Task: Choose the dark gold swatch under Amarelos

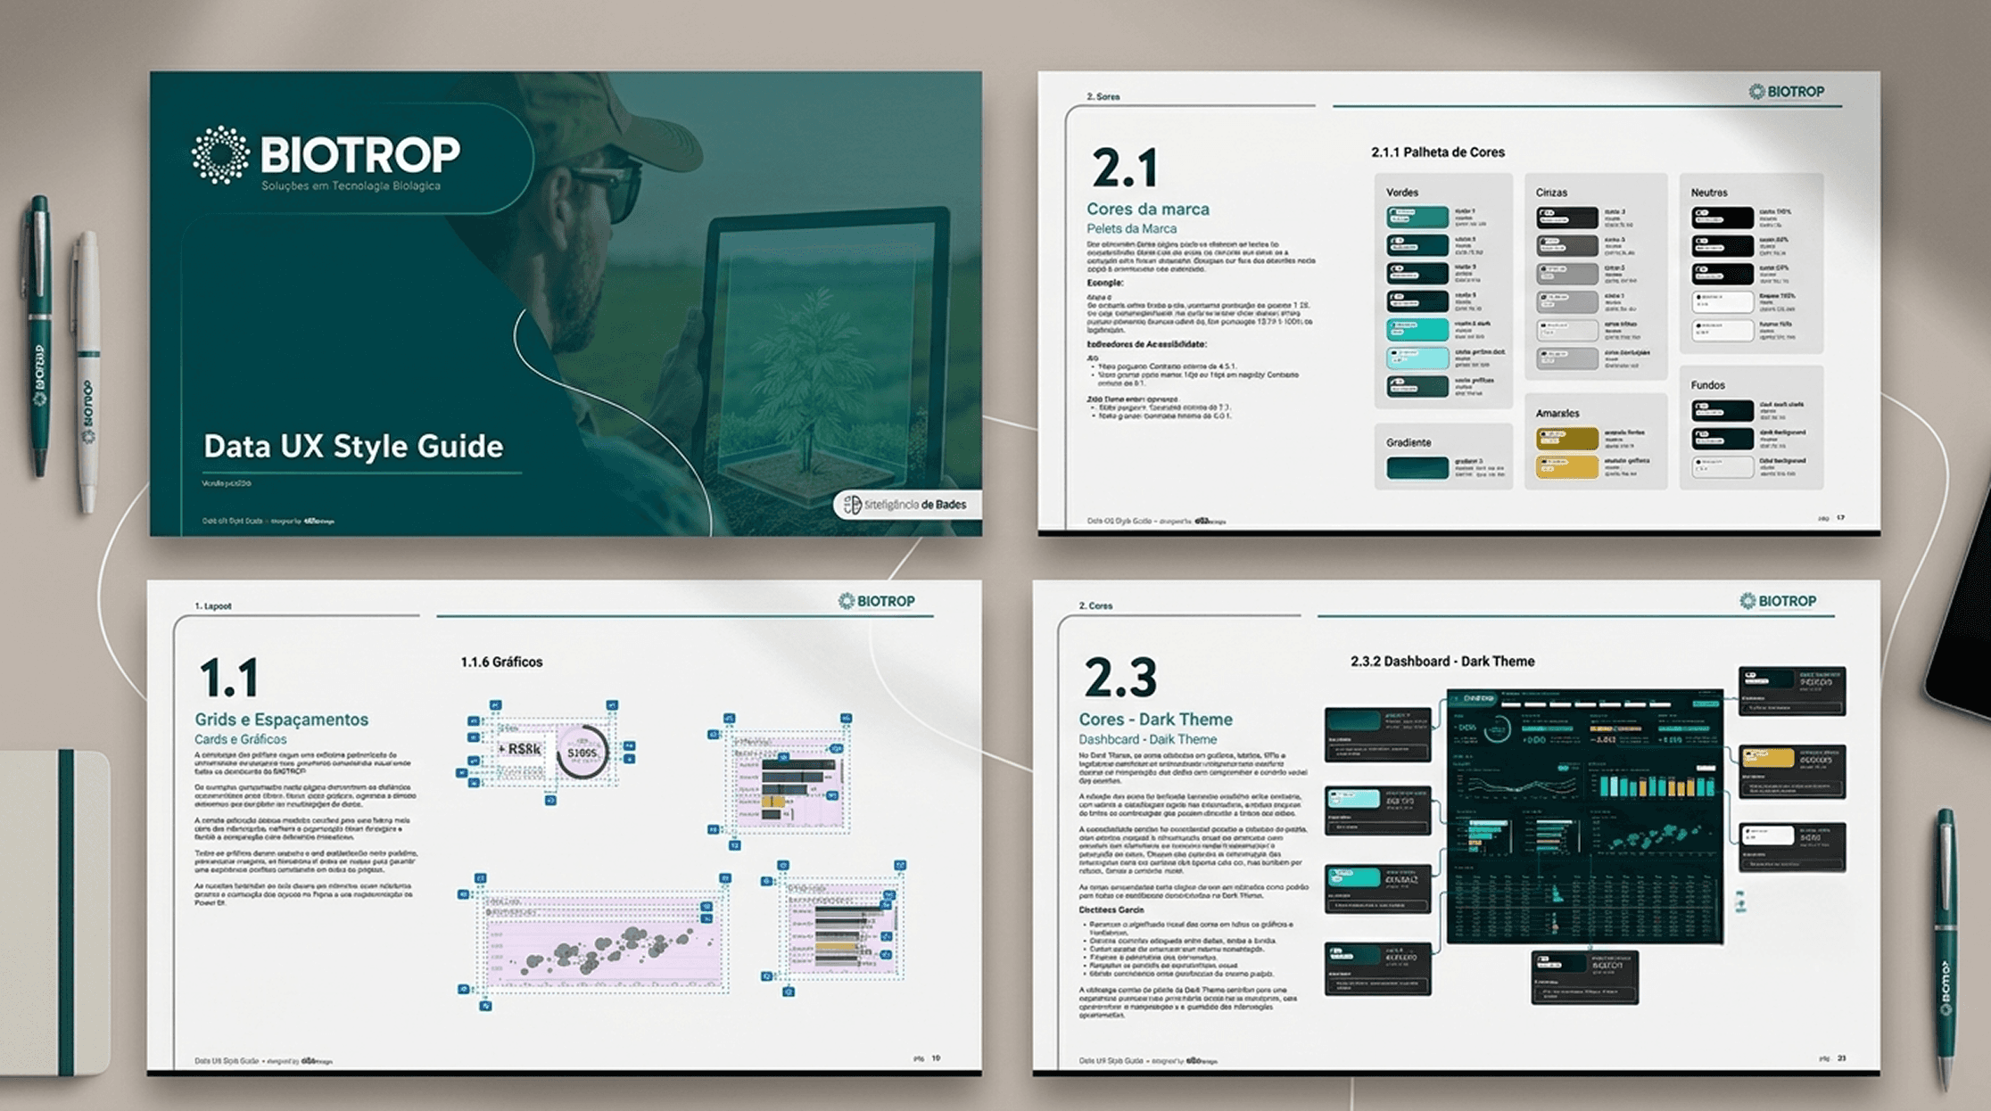Action: pyautogui.click(x=1567, y=439)
